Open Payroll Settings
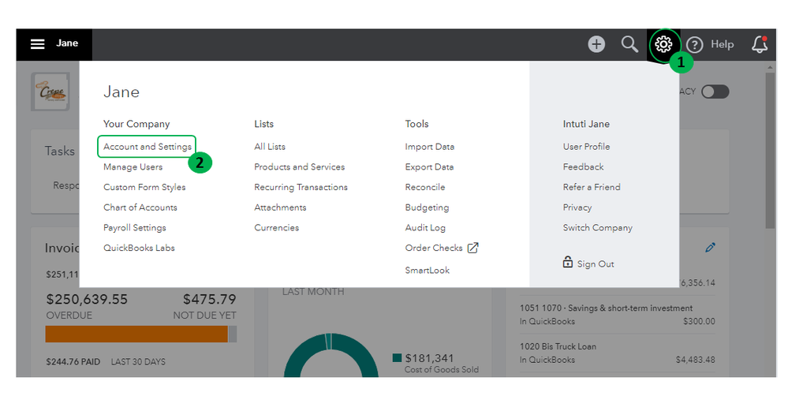Image resolution: width=788 pixels, height=411 pixels. pyautogui.click(x=135, y=228)
